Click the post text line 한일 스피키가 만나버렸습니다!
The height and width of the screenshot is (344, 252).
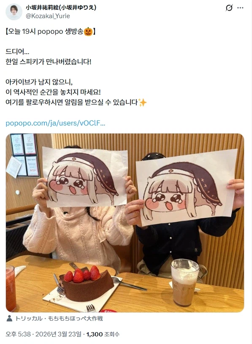coord(49,62)
